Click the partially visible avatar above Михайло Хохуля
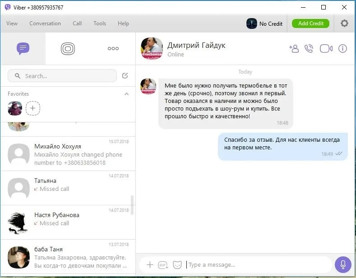Viewport: 356px width, 278px height. pyautogui.click(x=18, y=127)
